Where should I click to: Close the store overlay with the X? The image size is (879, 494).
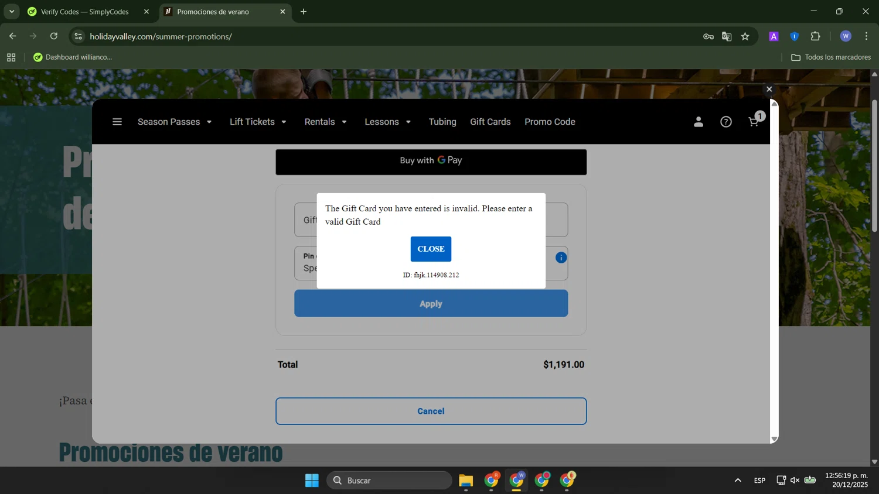pos(769,89)
